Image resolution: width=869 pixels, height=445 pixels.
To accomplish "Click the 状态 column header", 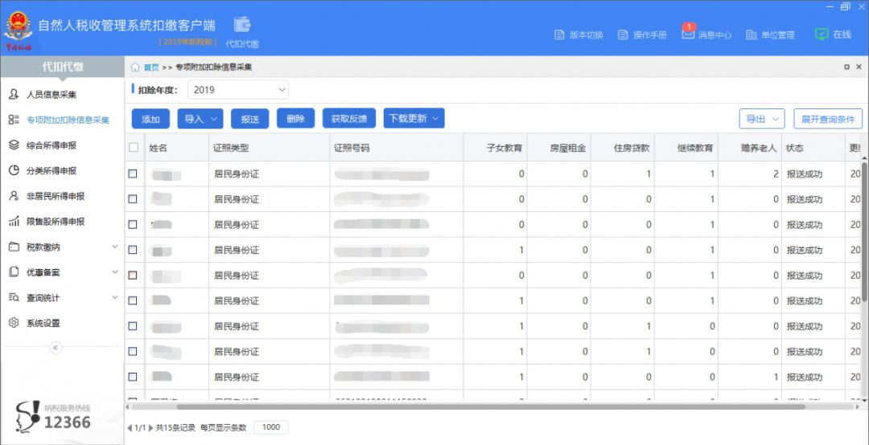I will 813,148.
